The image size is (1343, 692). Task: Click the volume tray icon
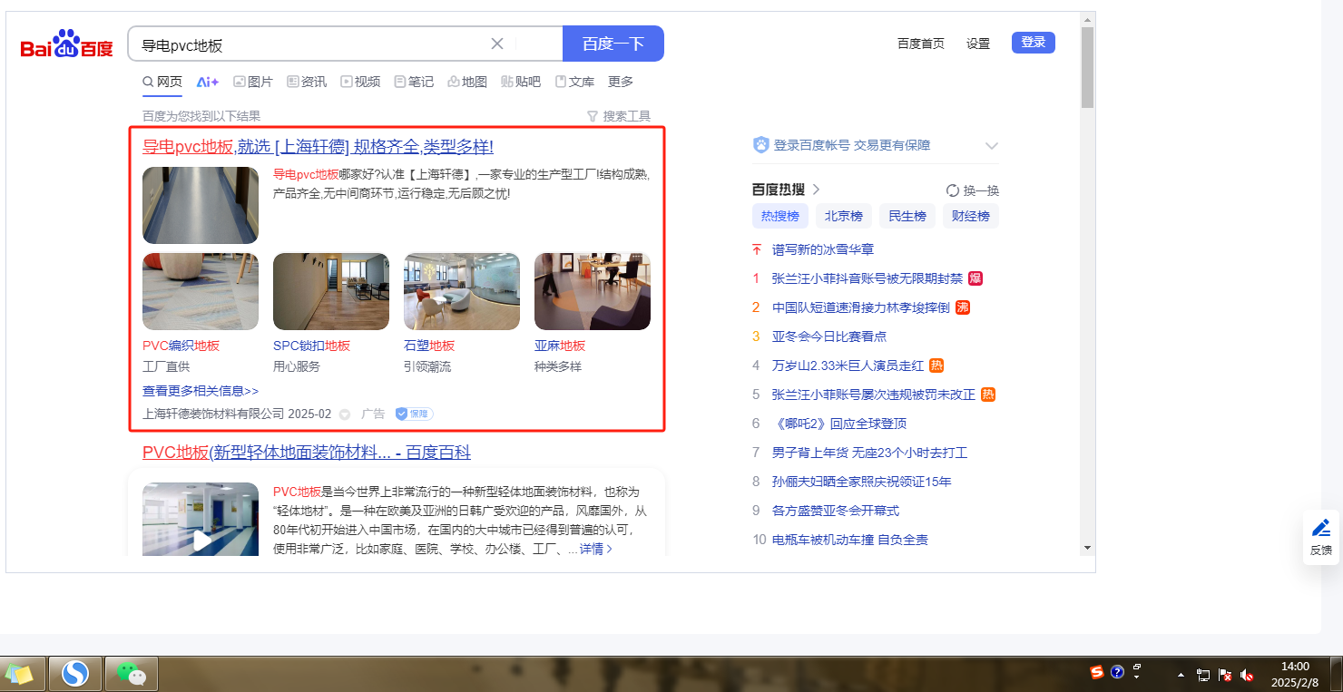(x=1247, y=676)
